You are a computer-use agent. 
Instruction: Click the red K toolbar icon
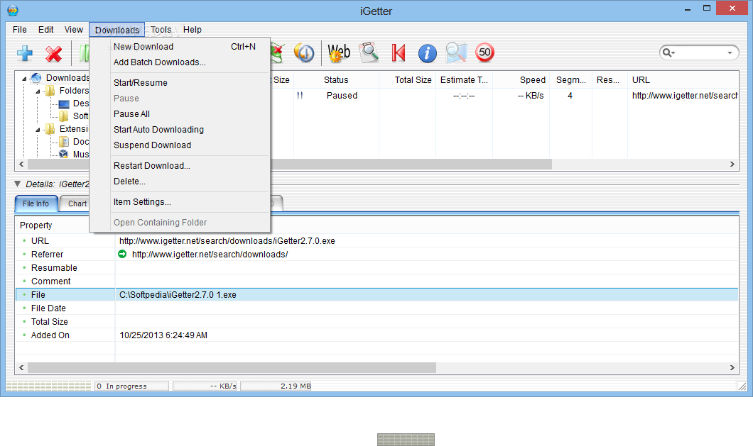(x=398, y=52)
